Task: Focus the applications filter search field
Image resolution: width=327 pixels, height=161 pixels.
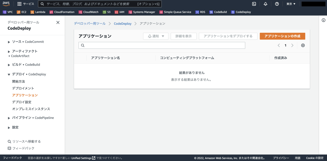Action: click(162, 45)
